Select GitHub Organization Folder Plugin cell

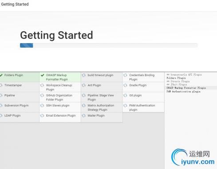60,97
